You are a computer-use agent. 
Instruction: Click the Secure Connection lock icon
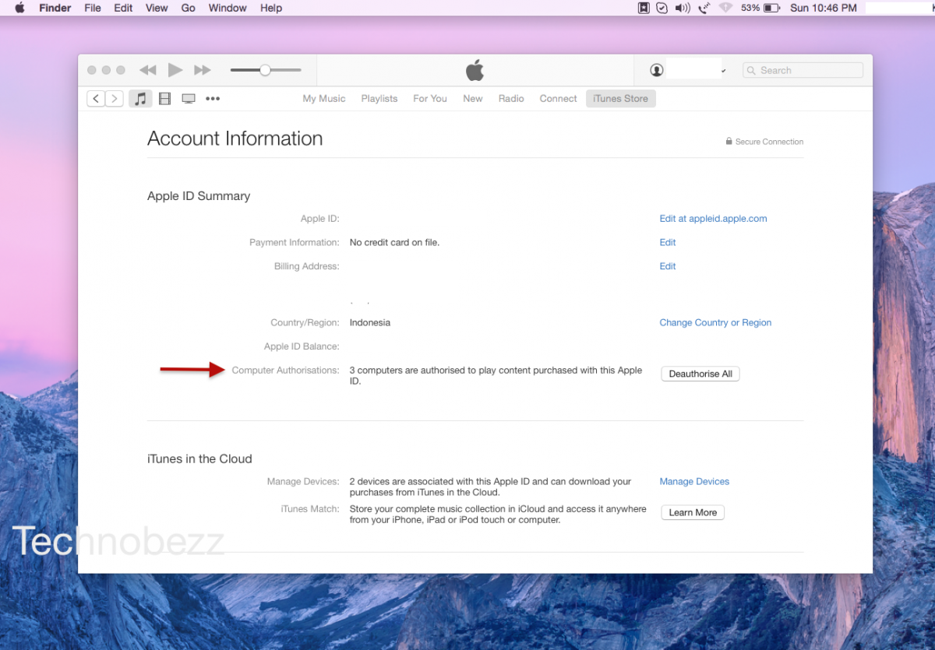pyautogui.click(x=729, y=142)
